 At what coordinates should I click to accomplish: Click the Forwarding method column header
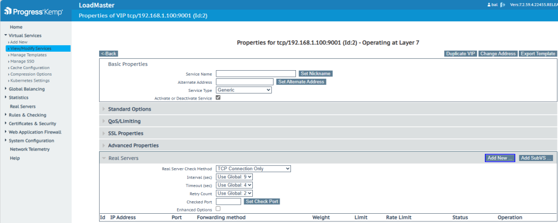tap(221, 218)
